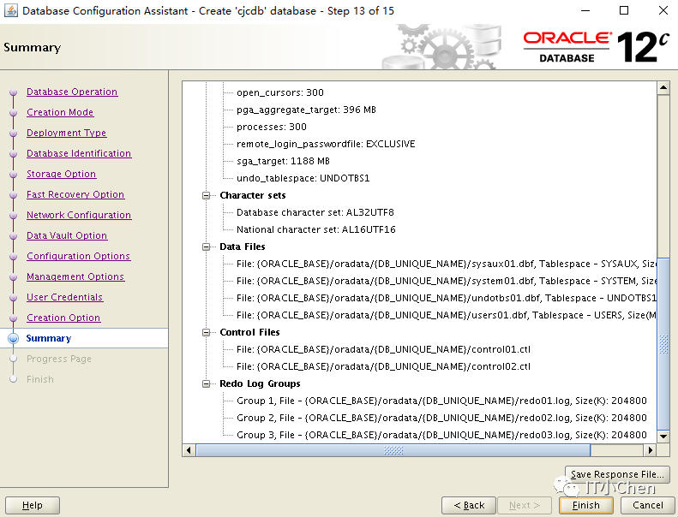
Task: Select the system01.dbf data file row
Action: pyautogui.click(x=446, y=281)
